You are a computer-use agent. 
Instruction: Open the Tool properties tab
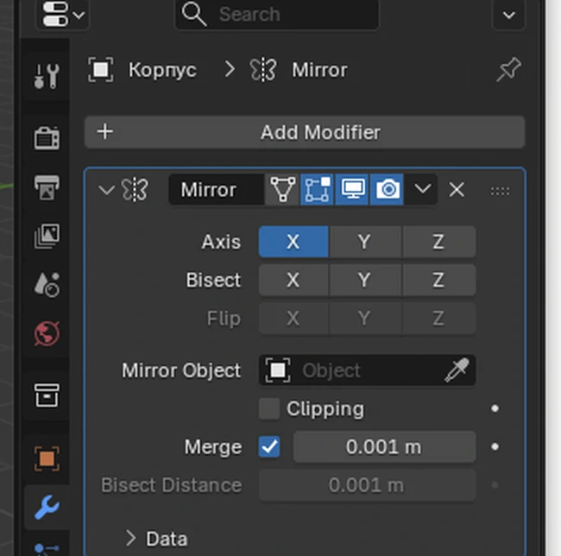coord(47,76)
